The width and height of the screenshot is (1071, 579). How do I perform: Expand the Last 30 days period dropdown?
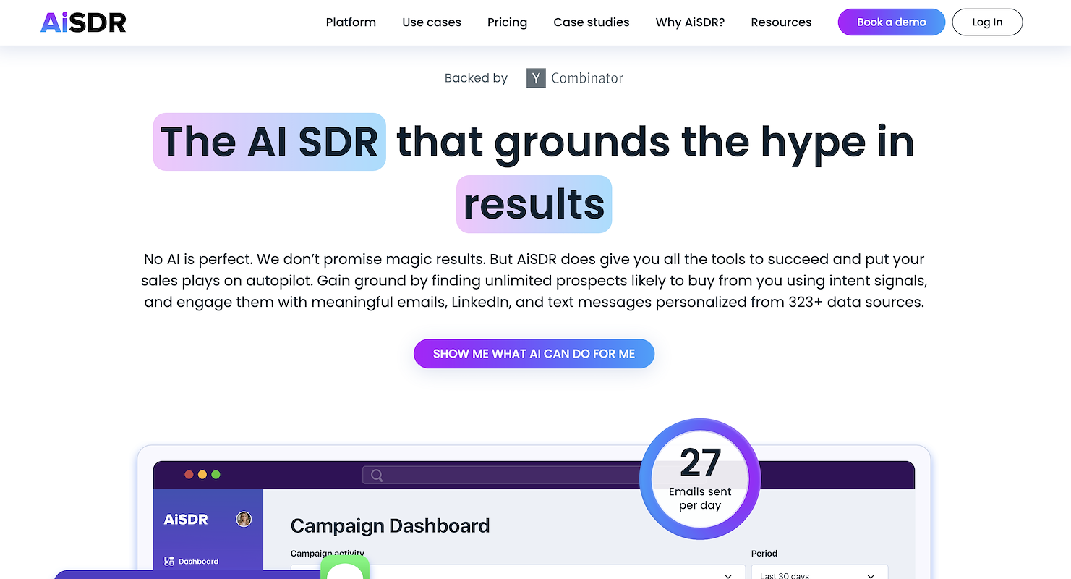819,572
